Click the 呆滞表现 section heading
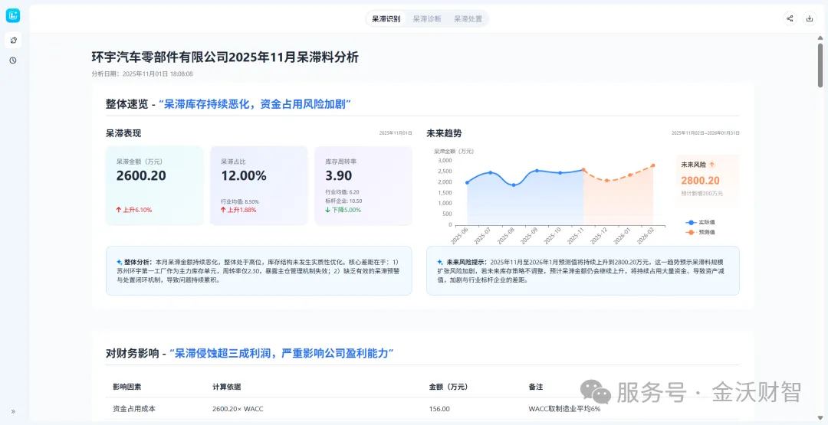Screen dimensions: 828x425 pos(123,133)
